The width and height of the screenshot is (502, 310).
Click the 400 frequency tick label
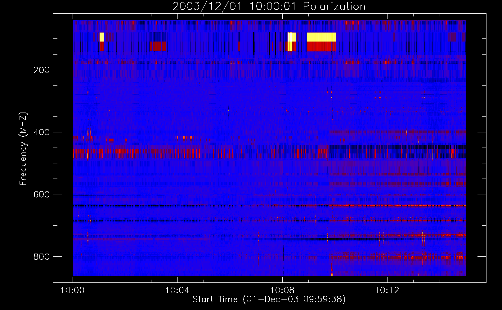click(42, 132)
